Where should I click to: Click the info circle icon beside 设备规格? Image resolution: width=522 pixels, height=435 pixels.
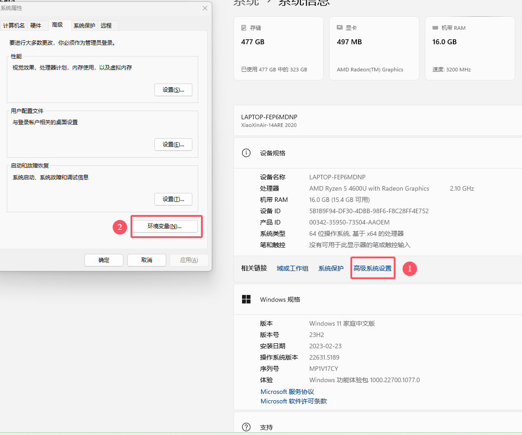tap(246, 153)
